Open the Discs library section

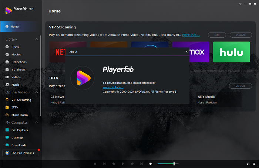[x=16, y=47]
